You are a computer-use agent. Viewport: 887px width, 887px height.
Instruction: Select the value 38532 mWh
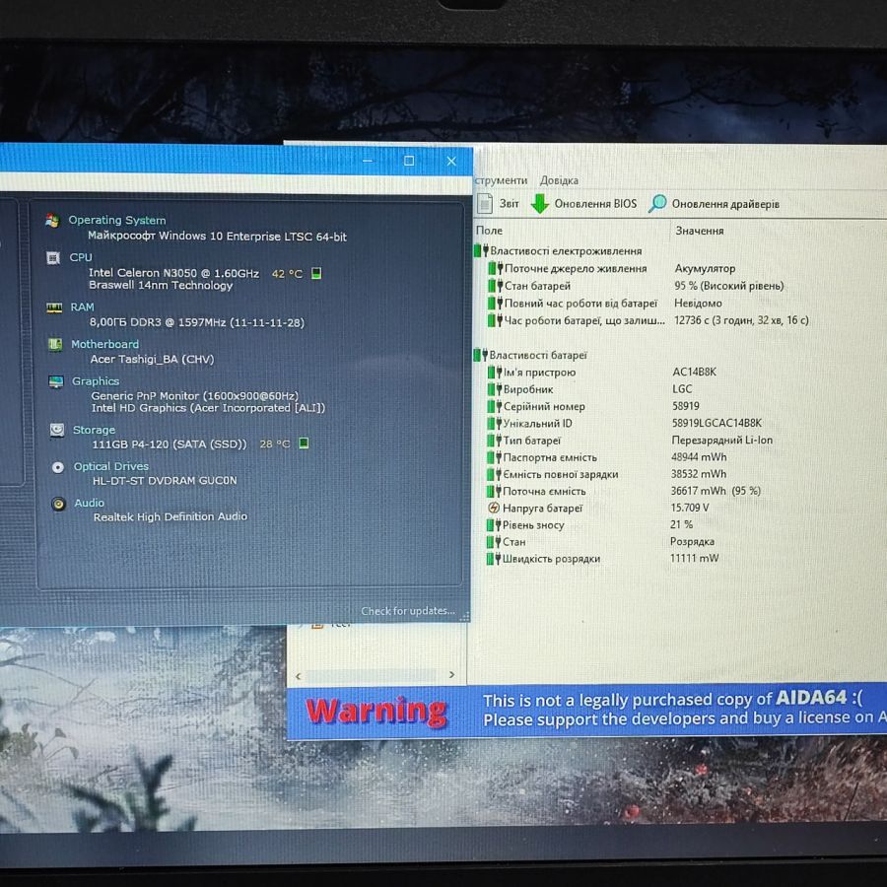point(699,473)
